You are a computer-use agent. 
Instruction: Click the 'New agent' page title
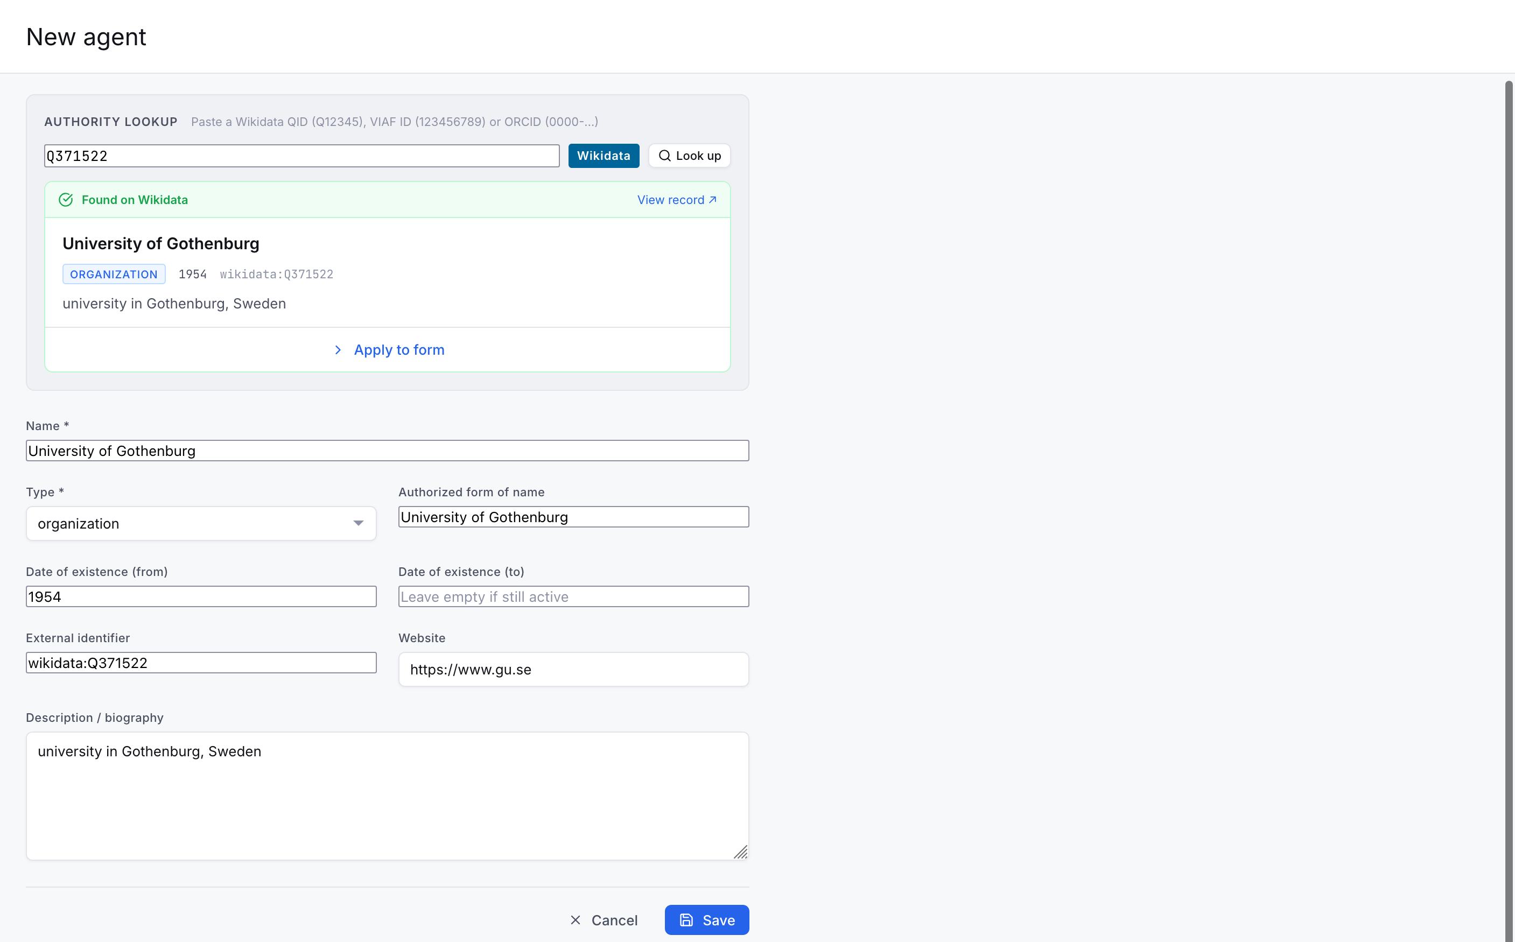[x=86, y=37]
